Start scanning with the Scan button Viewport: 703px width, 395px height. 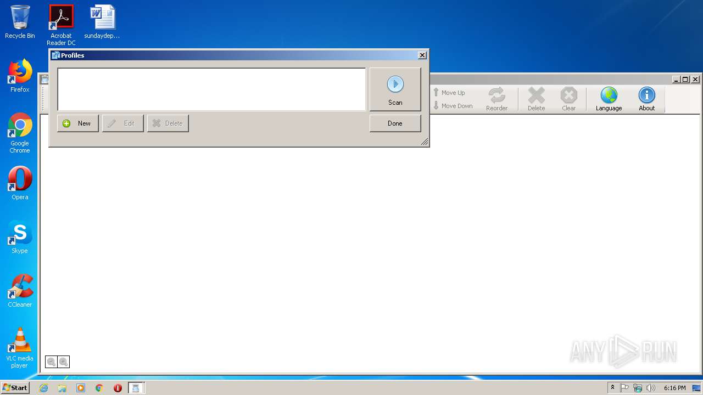(395, 89)
